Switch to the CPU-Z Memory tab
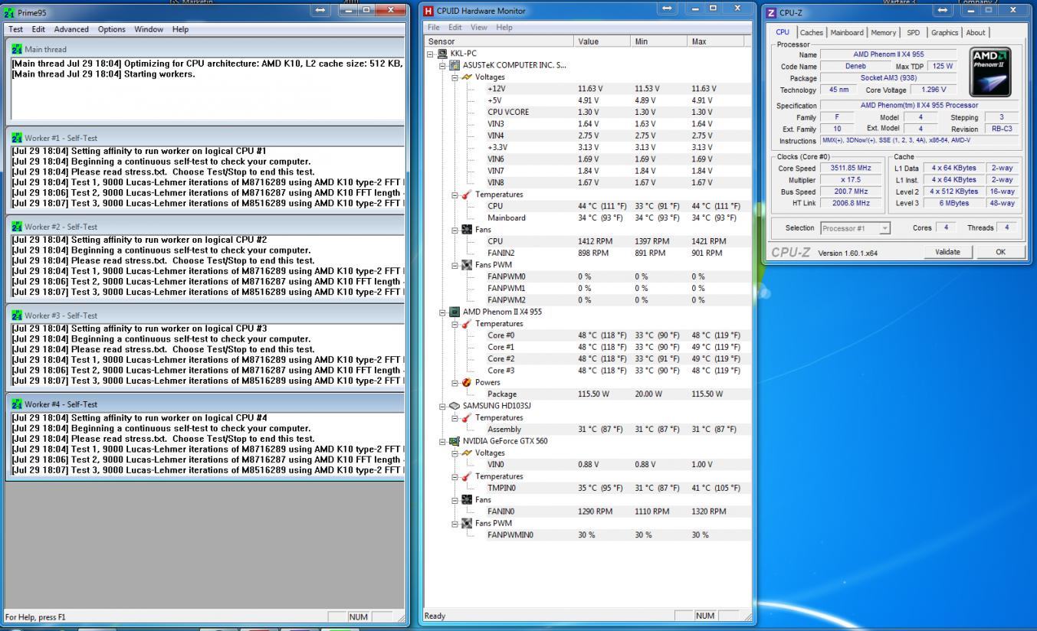The height and width of the screenshot is (631, 1037). [x=883, y=32]
